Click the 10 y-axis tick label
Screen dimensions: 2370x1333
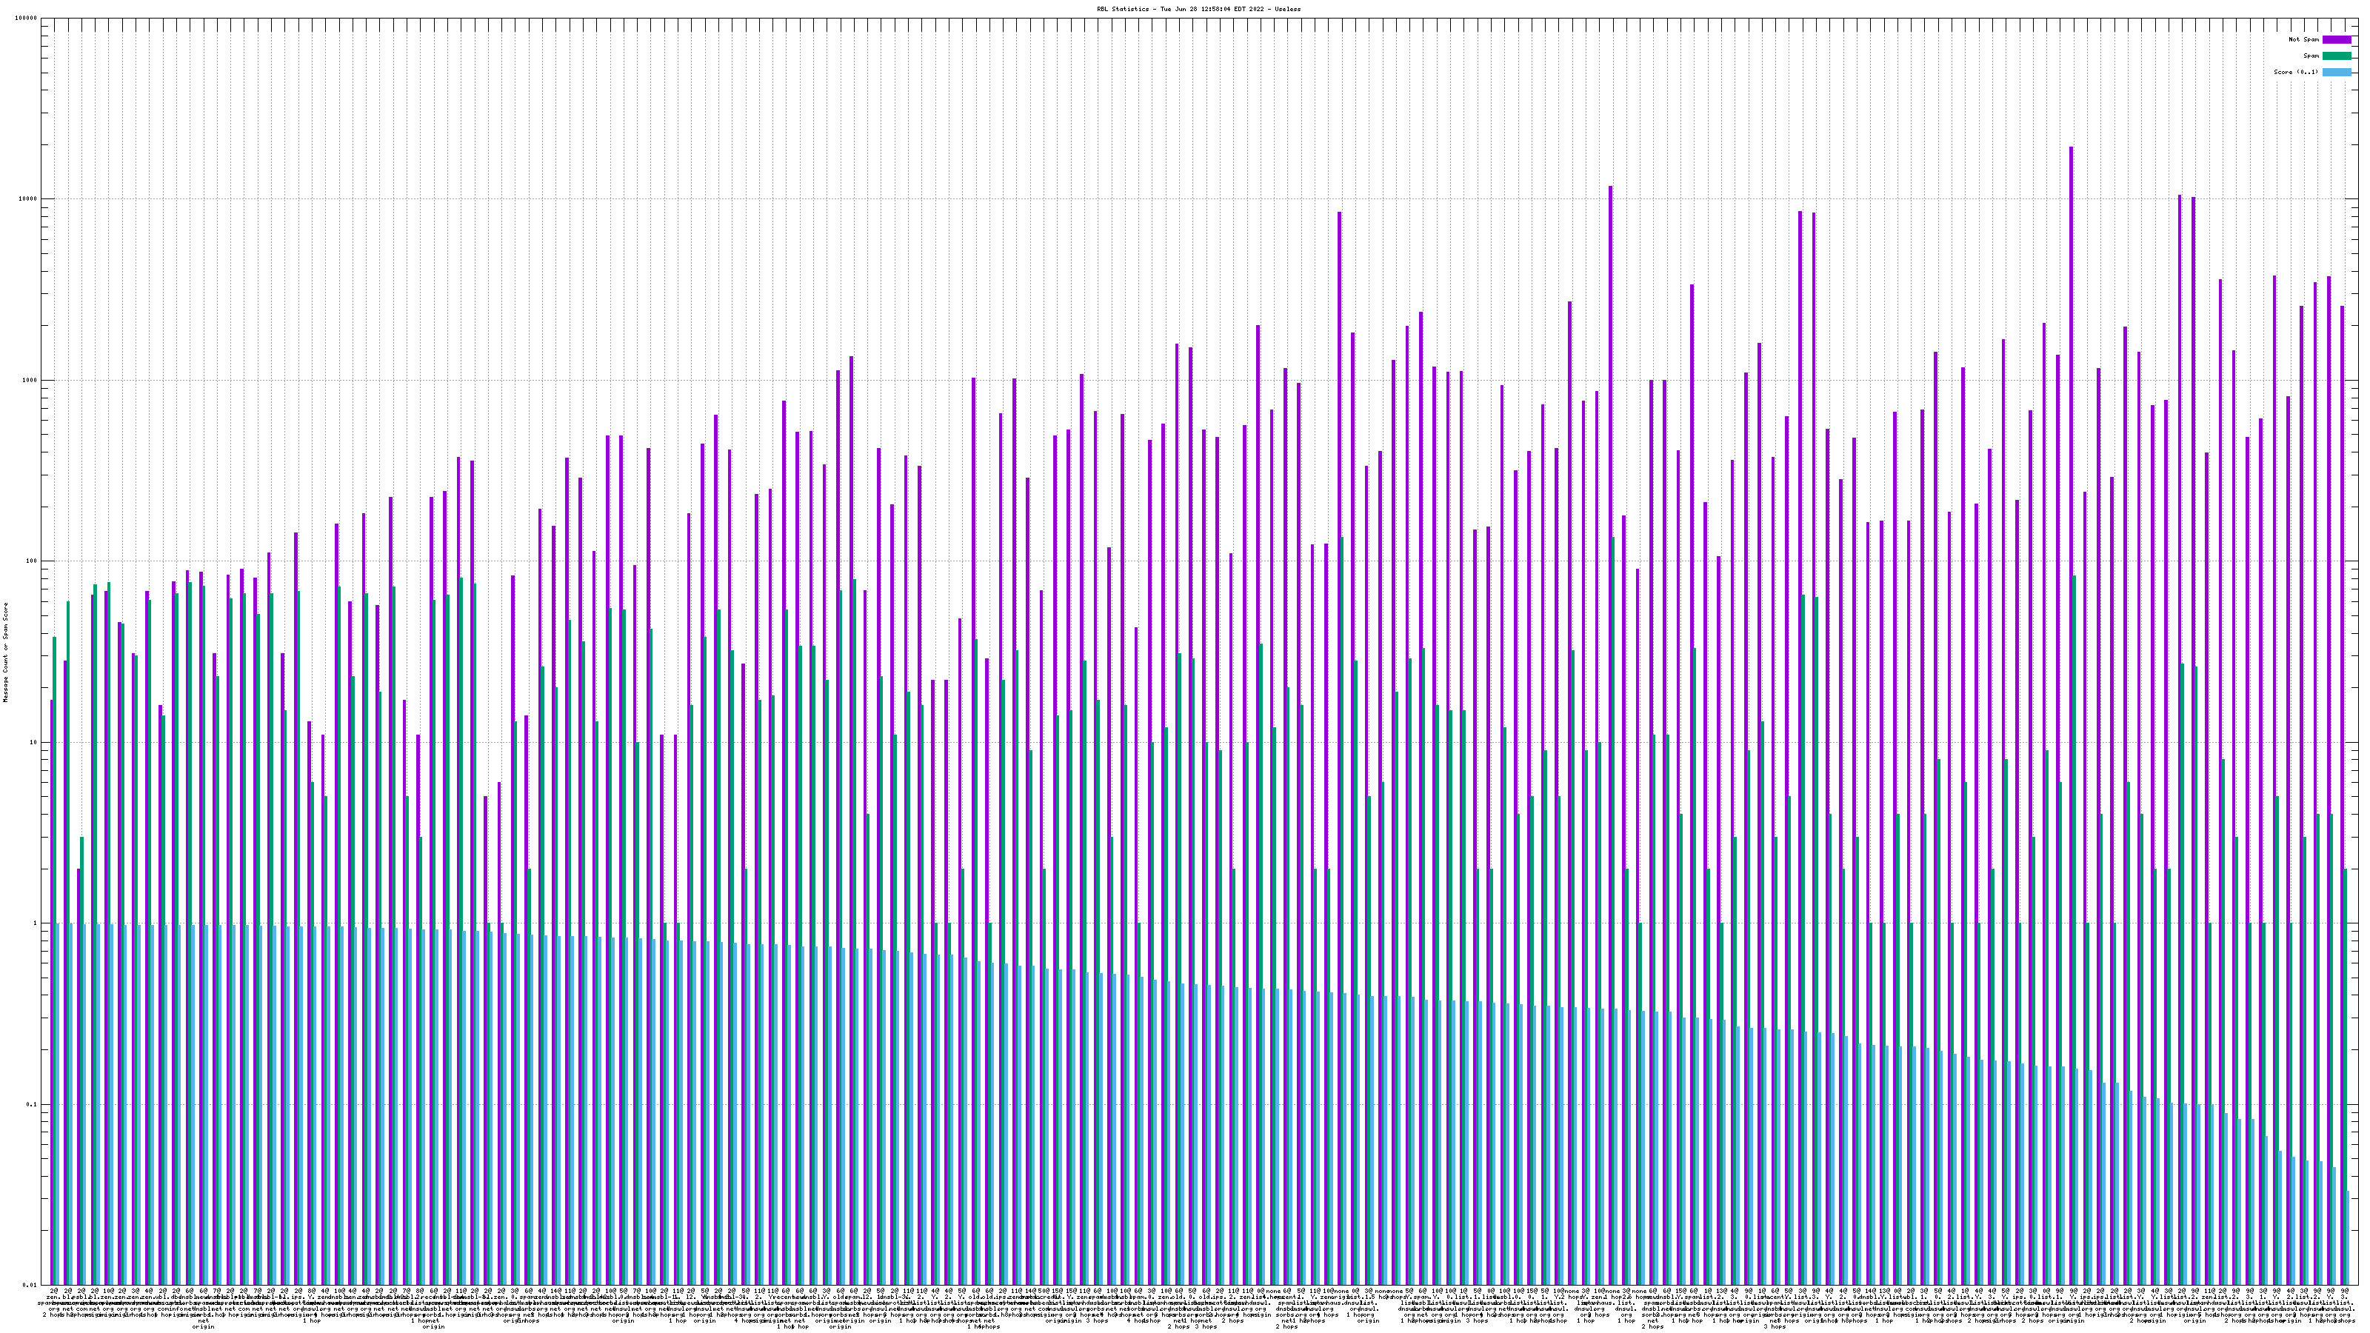click(34, 742)
